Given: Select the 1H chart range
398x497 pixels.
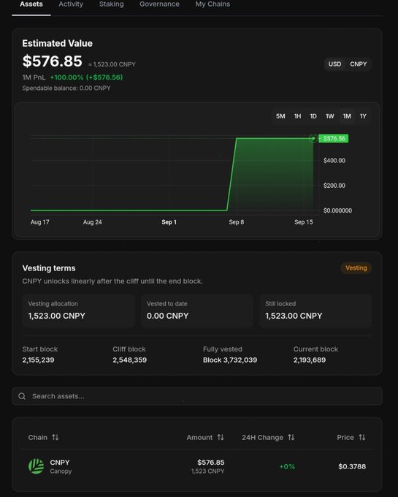Looking at the screenshot, I should (297, 116).
